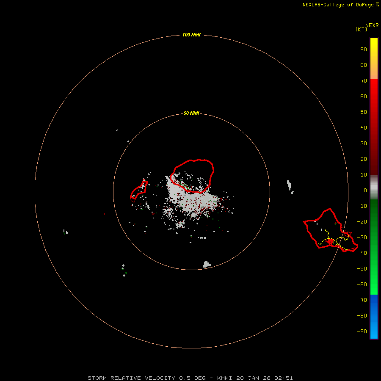Screen dimensions: 381x381
Task: Click the -70 kt scale value
Action: pyautogui.click(x=362, y=300)
